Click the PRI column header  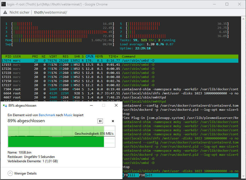(x=35, y=56)
